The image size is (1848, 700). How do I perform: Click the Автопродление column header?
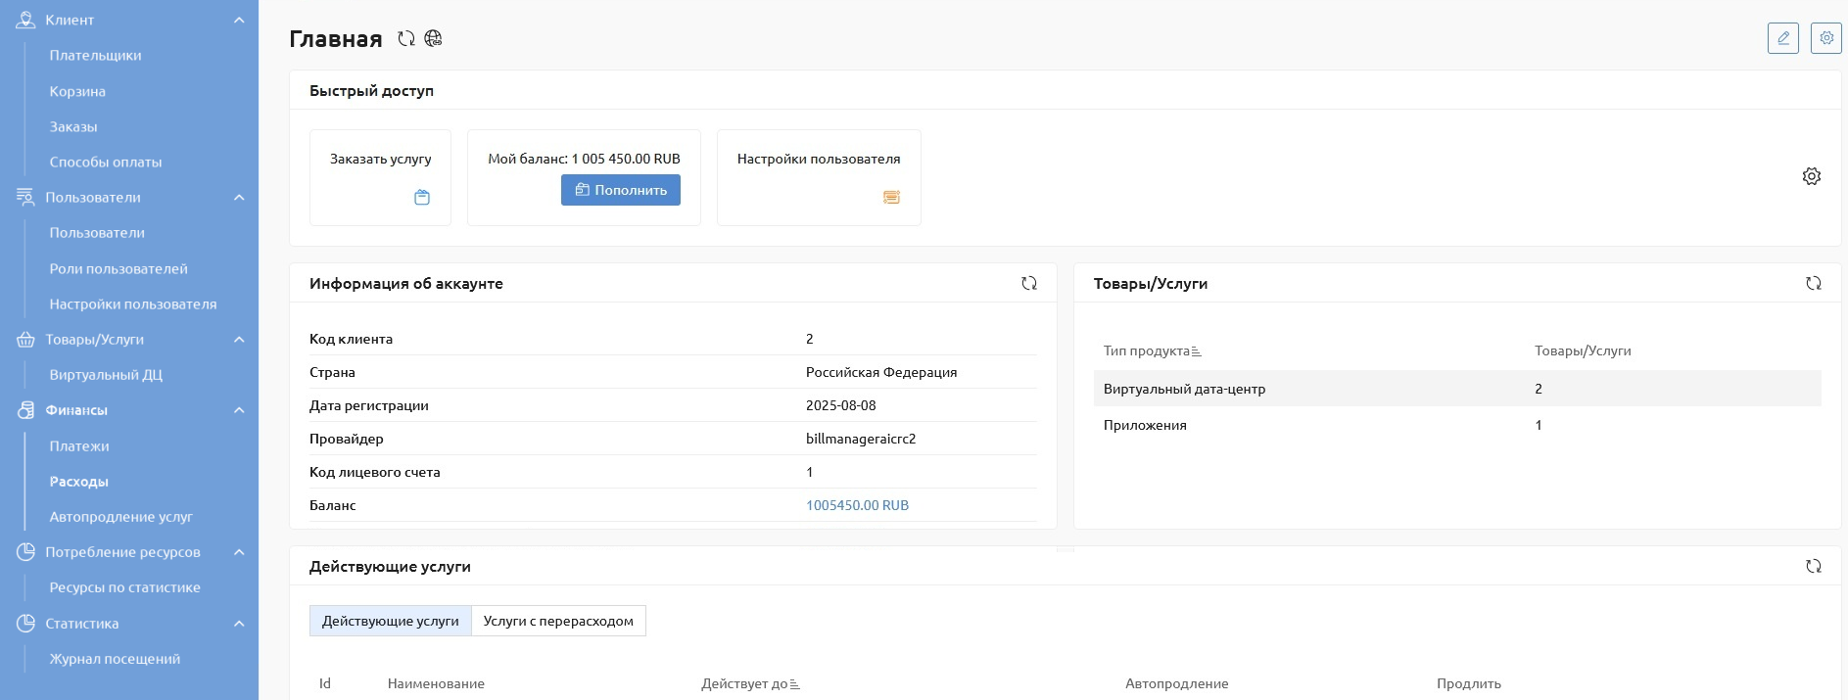click(x=1176, y=683)
